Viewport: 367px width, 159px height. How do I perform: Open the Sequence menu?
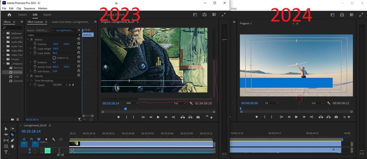click(29, 8)
